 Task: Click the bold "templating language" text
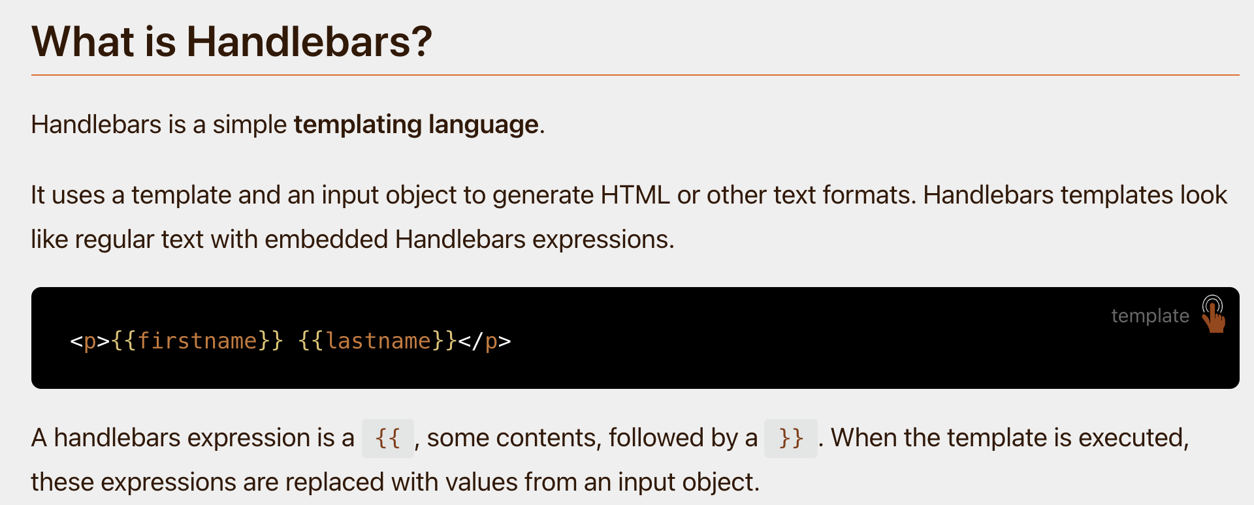(416, 125)
